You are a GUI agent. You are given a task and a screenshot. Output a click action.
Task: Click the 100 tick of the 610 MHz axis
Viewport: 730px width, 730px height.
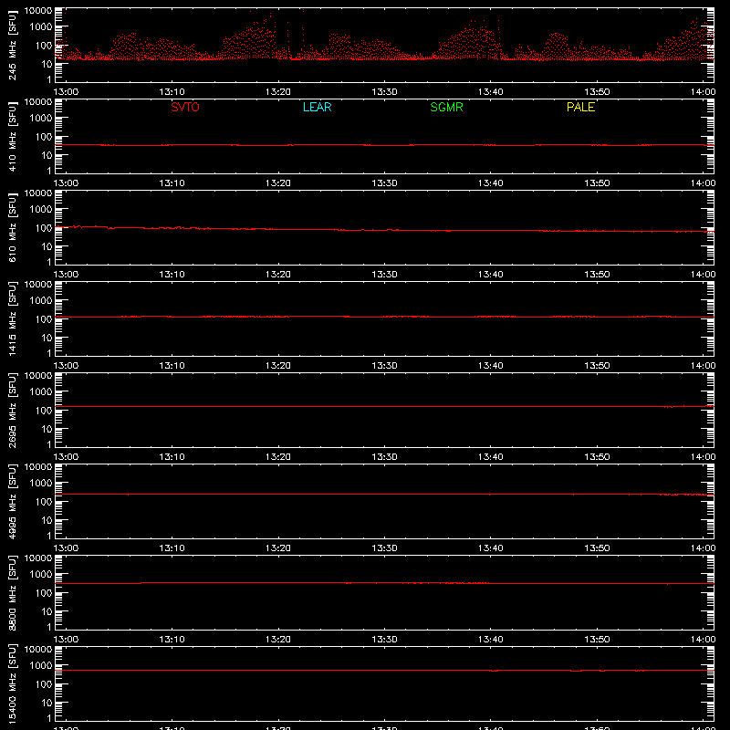[x=44, y=228]
